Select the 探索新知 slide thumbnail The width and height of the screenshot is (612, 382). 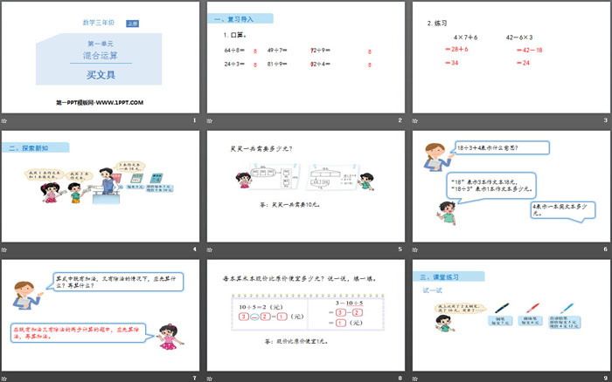pyautogui.click(x=100, y=186)
